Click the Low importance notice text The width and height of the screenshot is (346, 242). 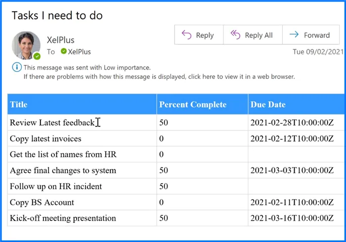click(x=87, y=67)
